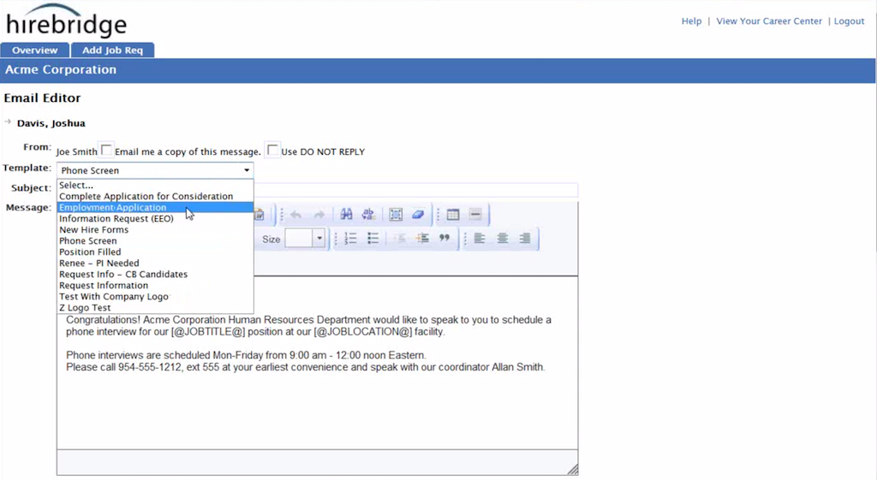Align text right in the editor

coord(525,239)
